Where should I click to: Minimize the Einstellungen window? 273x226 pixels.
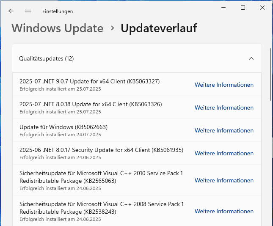(223, 8)
